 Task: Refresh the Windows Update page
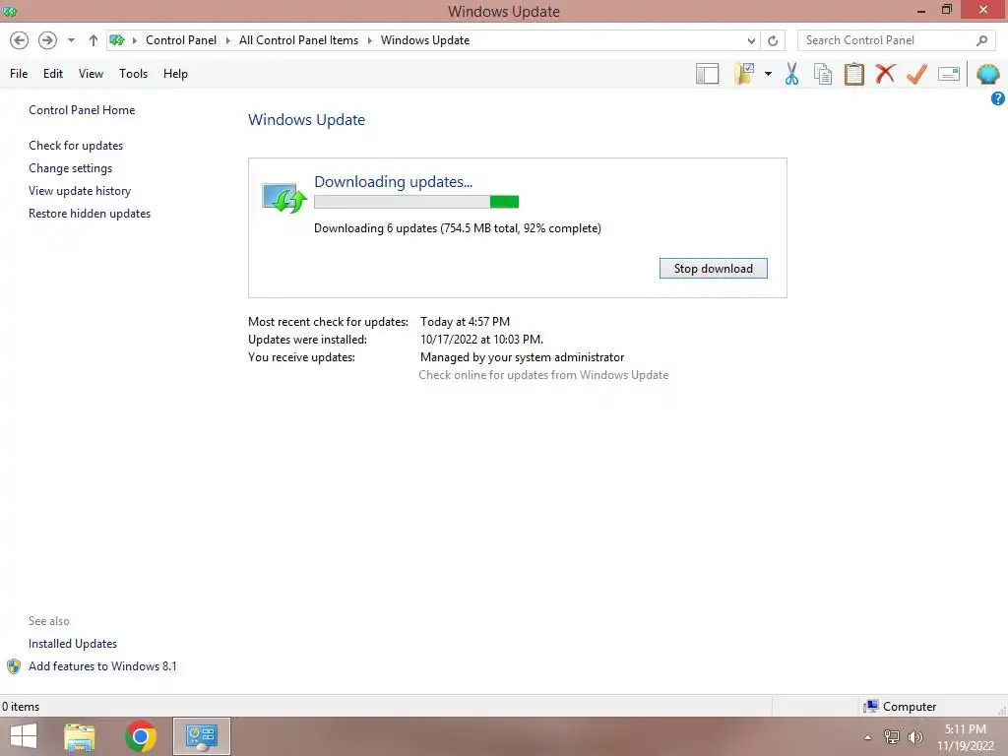(773, 40)
